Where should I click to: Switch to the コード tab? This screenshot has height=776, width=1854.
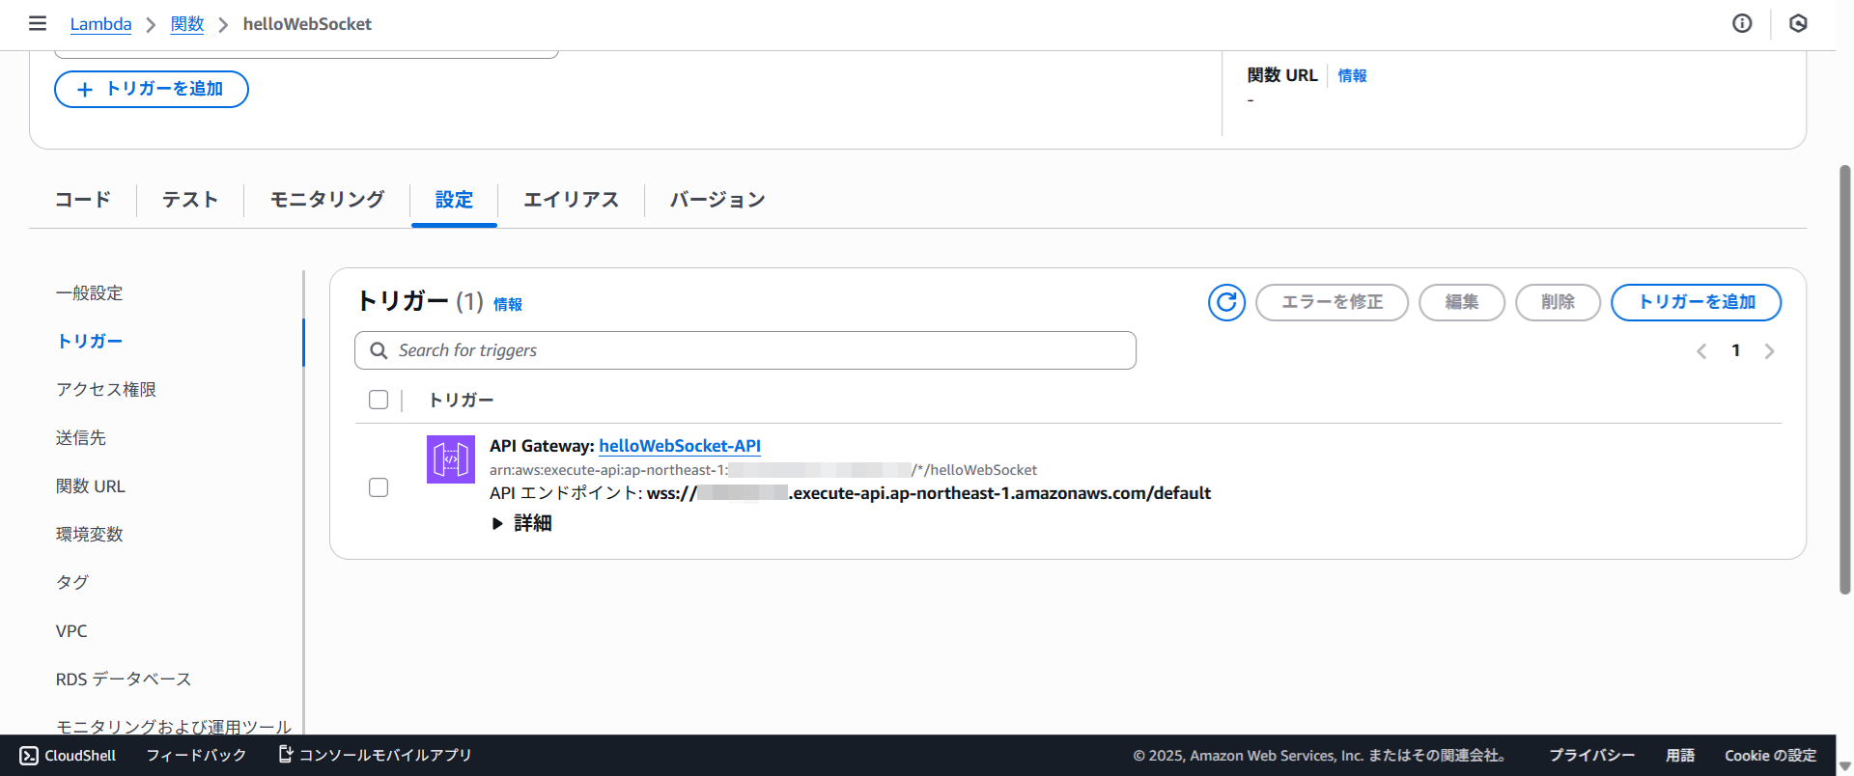(83, 200)
